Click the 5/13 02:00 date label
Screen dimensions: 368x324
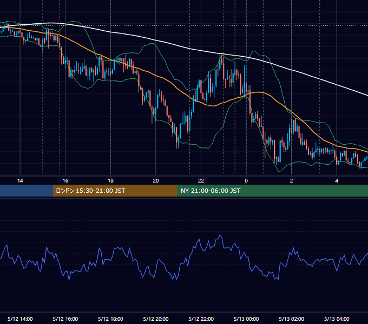(x=292, y=319)
